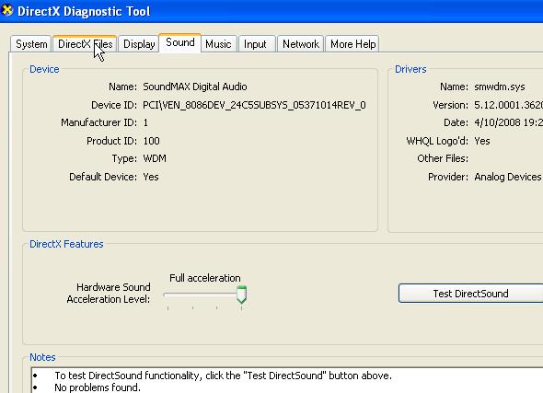Click the Test DirectSound button
Viewport: 543px width, 393px height.
[x=470, y=294]
